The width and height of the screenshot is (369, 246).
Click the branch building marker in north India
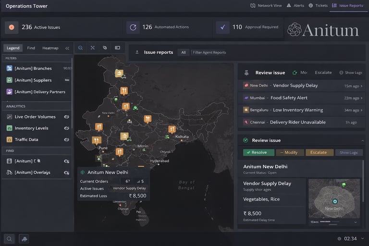coord(119,74)
